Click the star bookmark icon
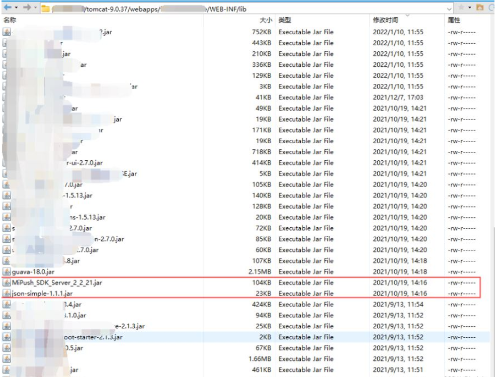 point(461,8)
